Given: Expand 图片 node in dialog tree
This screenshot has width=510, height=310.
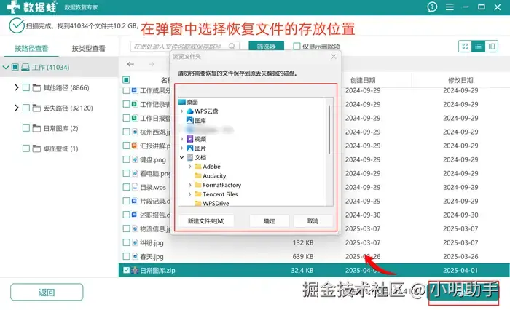Looking at the screenshot, I should point(182,148).
